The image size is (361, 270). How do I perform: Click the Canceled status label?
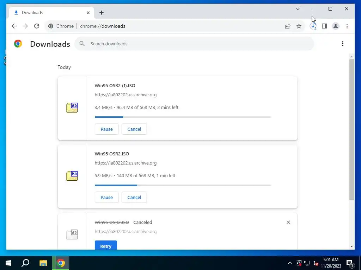click(143, 222)
